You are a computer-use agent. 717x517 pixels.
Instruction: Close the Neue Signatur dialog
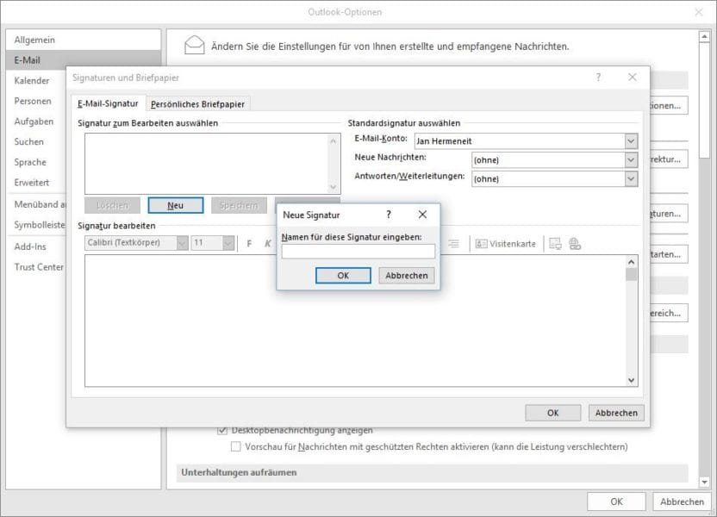[x=422, y=215]
